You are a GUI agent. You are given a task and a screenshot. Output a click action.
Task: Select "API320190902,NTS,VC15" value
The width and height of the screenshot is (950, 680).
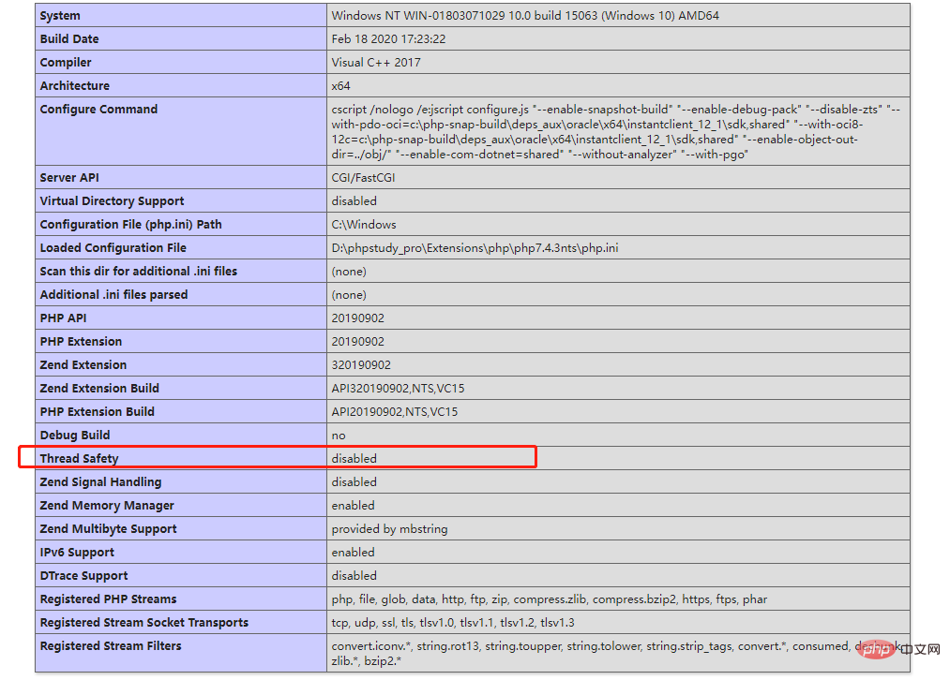point(398,389)
